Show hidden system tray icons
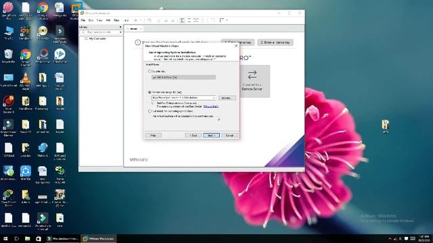This screenshot has width=433, height=243. pyautogui.click(x=390, y=238)
